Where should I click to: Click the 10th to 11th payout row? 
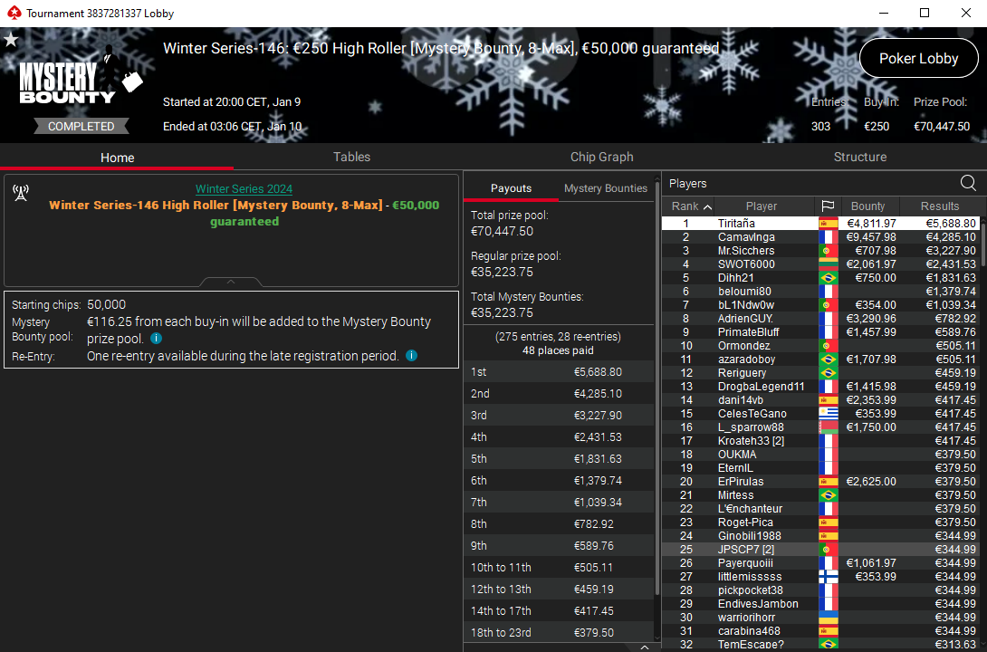[x=559, y=568]
